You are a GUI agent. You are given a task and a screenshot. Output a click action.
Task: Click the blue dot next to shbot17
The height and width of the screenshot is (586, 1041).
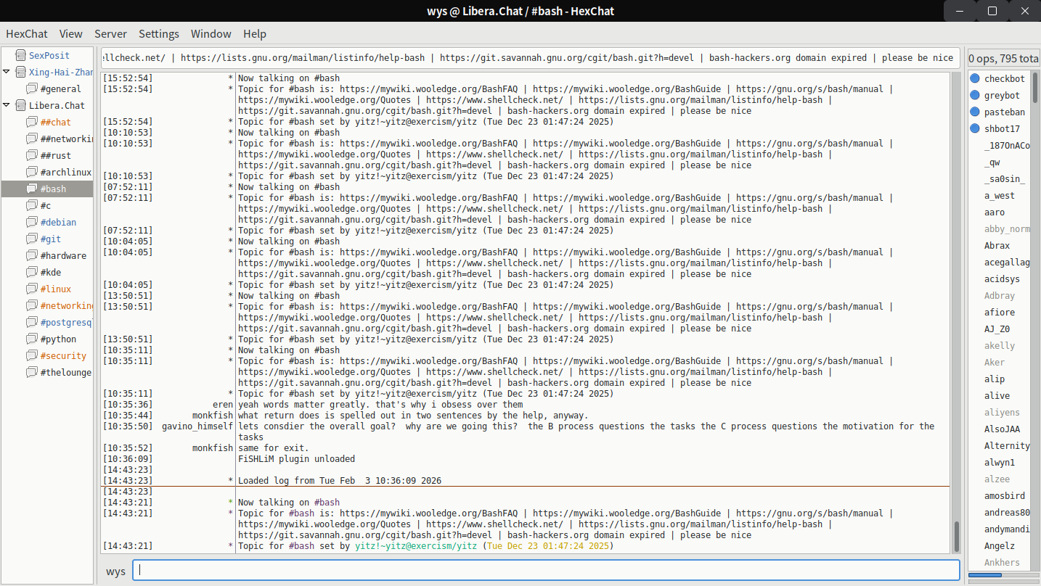pyautogui.click(x=975, y=128)
